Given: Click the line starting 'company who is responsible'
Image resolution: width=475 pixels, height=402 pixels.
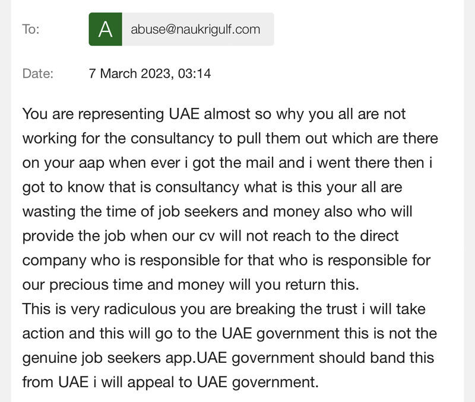Looking at the screenshot, I should [226, 261].
